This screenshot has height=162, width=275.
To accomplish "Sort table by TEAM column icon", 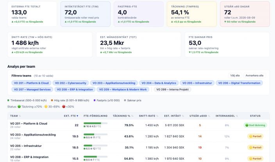I will [20, 116].
